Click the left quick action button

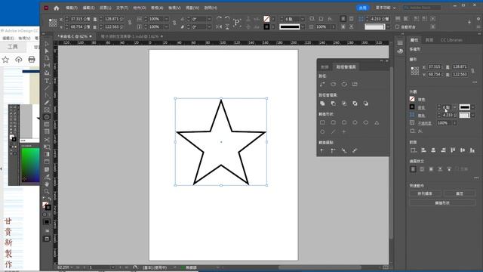(425, 193)
